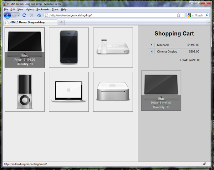Click the iPod nano product image
This screenshot has width=214, height=170.
pos(25,92)
